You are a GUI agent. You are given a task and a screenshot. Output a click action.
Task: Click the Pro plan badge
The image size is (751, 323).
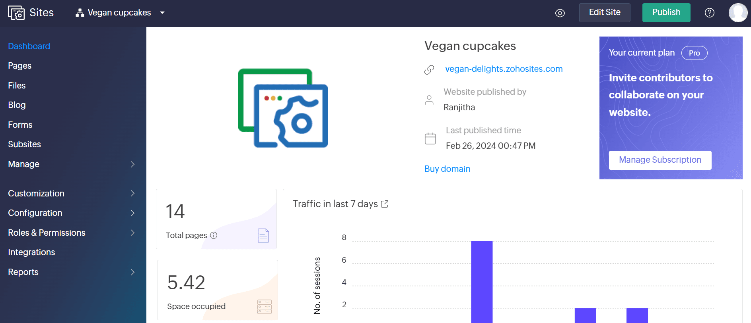click(x=694, y=53)
